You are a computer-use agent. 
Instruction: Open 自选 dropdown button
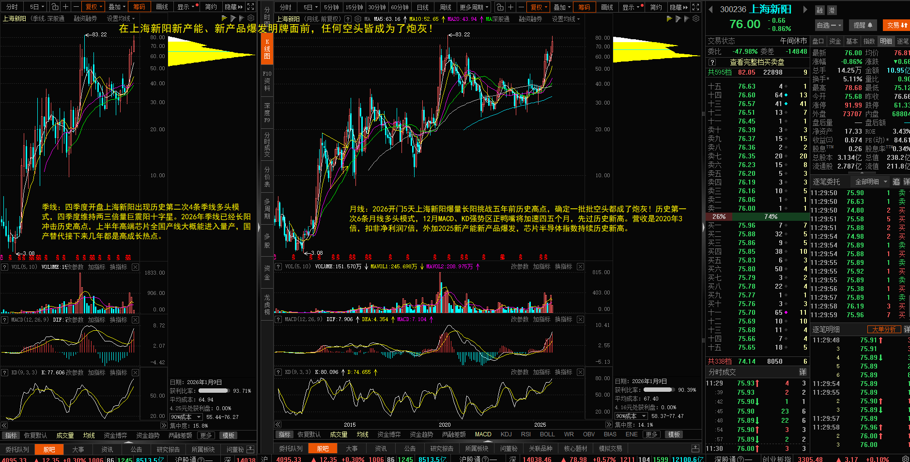tap(829, 25)
